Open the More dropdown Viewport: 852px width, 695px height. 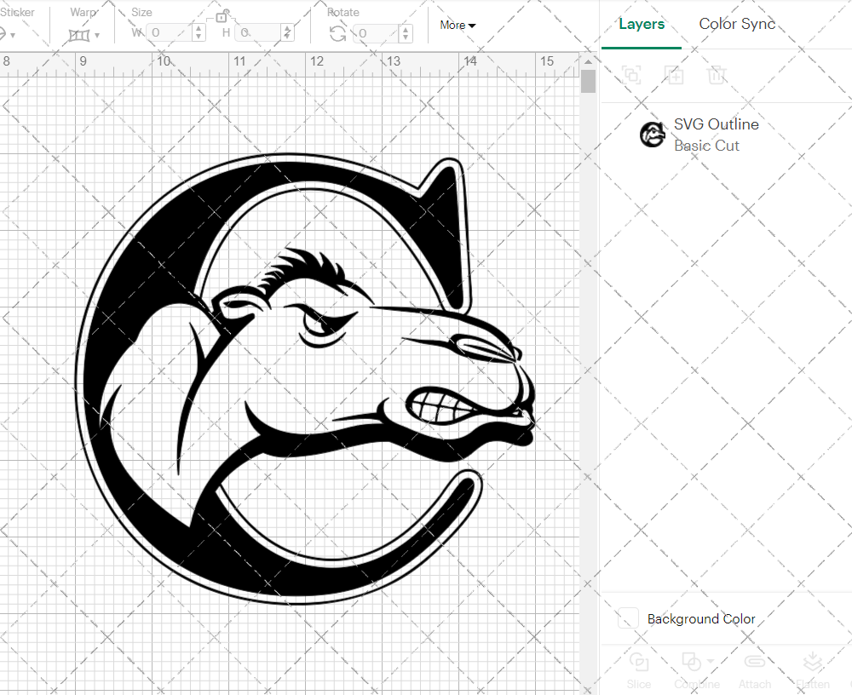coord(457,26)
